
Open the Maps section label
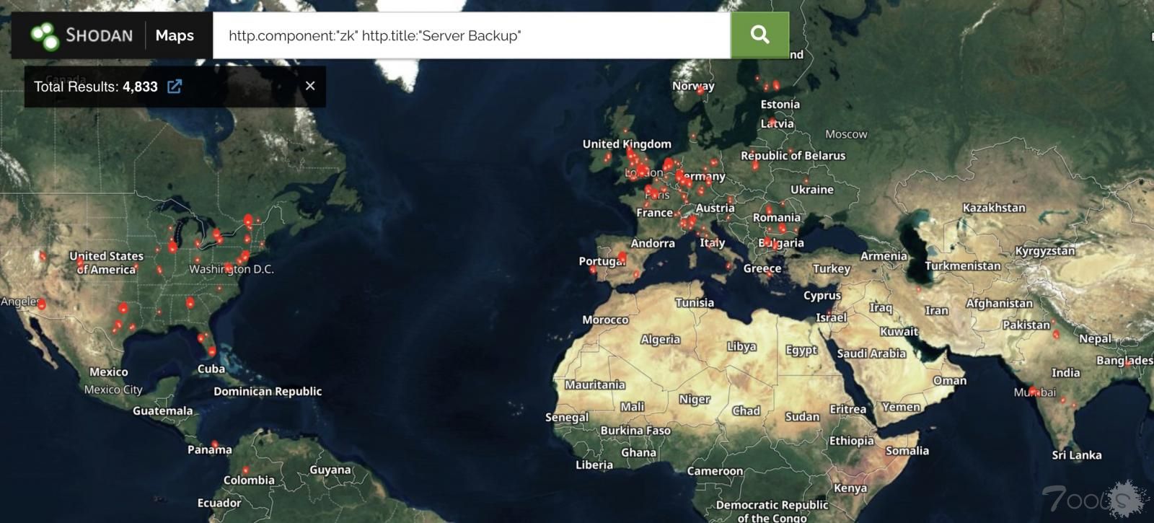(x=175, y=35)
